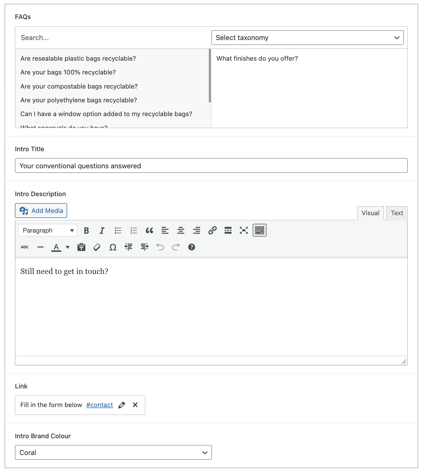Click the editor resize handle
The height and width of the screenshot is (475, 424).
pos(404,361)
